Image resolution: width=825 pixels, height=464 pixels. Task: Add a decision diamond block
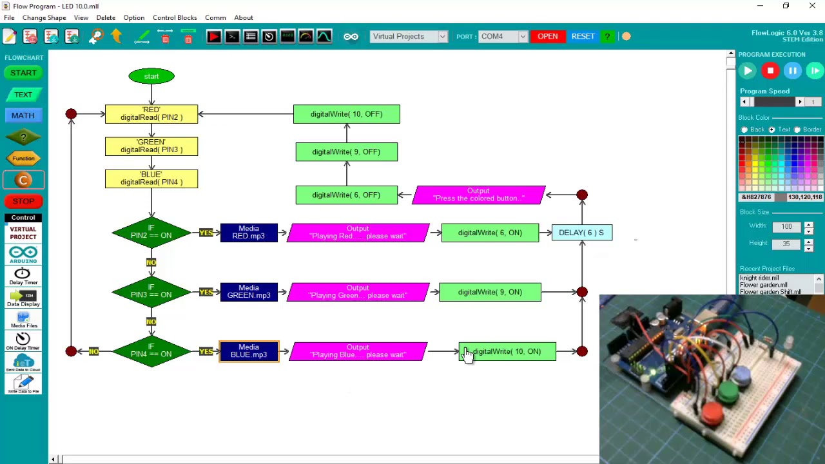tap(23, 137)
